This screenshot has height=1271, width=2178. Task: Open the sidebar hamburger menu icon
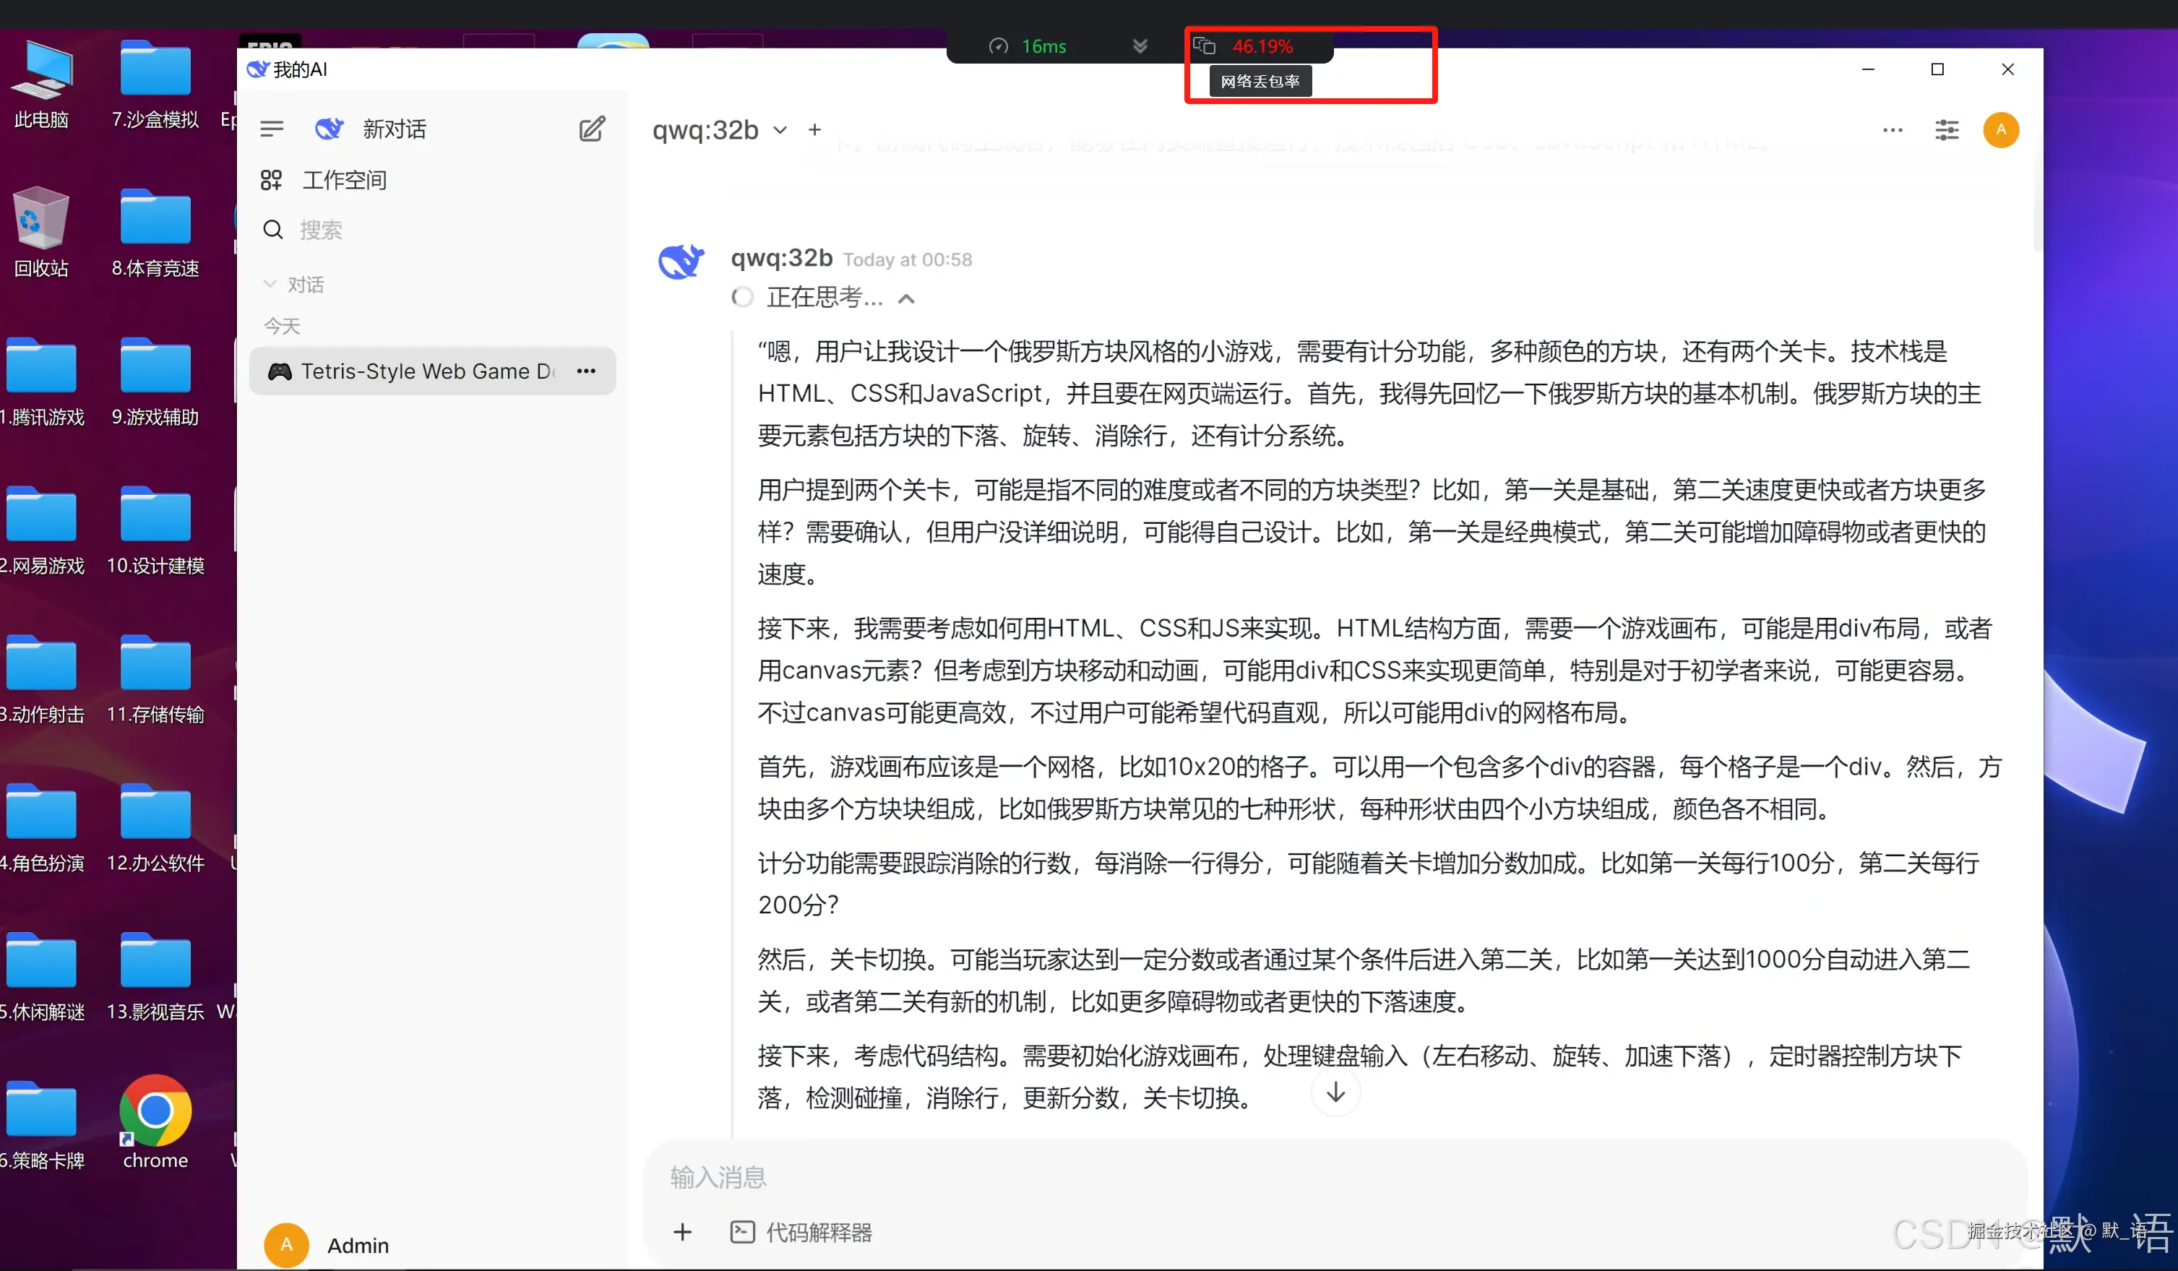272,128
